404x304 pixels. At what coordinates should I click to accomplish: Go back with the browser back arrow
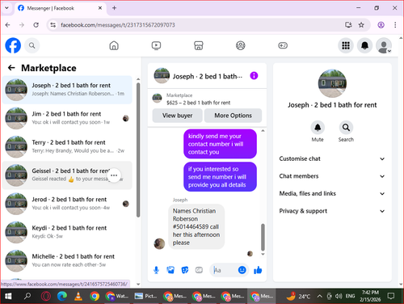pyautogui.click(x=7, y=25)
